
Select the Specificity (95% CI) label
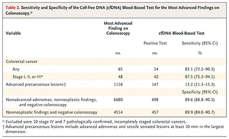pyautogui.click(x=200, y=92)
